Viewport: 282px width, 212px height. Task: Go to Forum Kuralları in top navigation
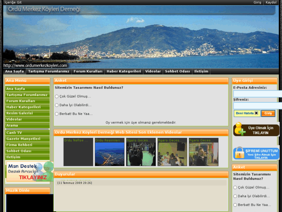click(88, 71)
